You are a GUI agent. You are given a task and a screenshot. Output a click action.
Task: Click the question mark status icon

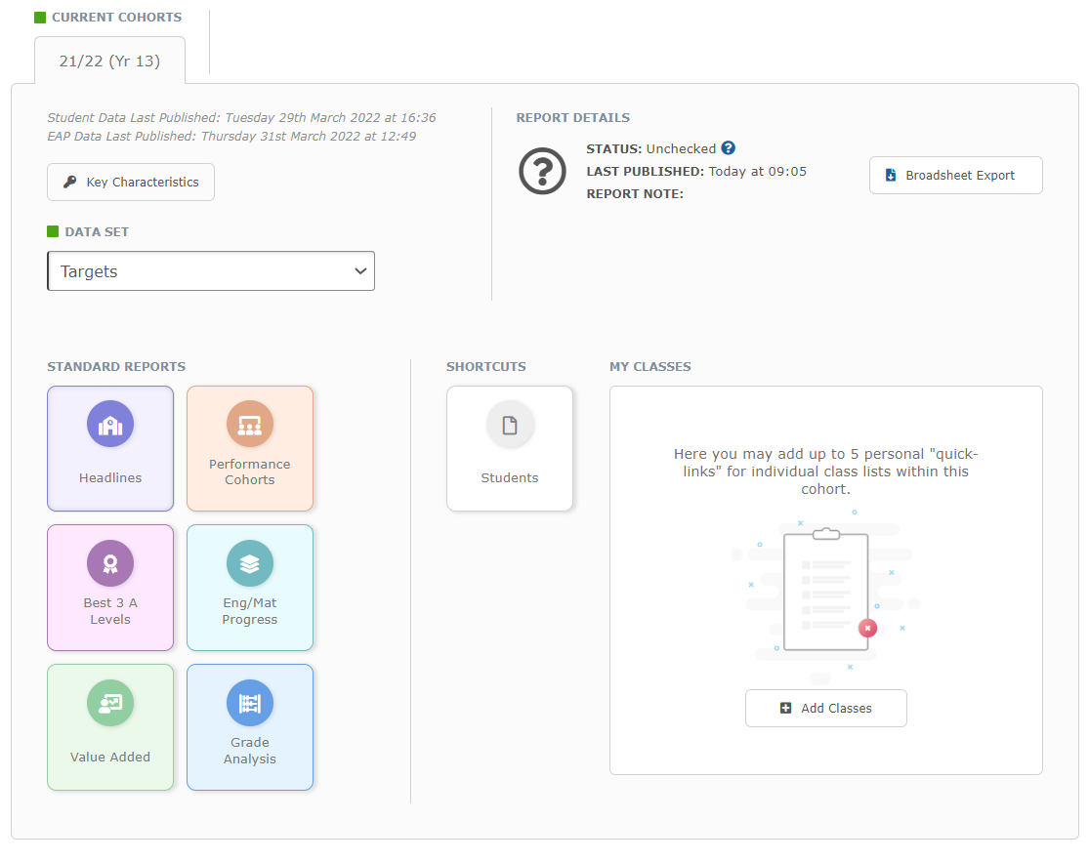[542, 172]
